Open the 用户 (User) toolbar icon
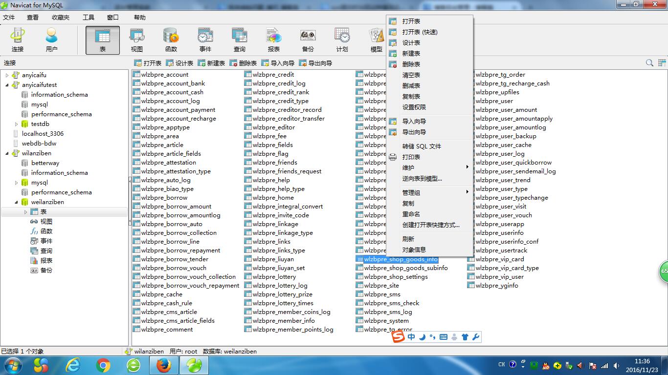The width and height of the screenshot is (668, 375). tap(51, 40)
